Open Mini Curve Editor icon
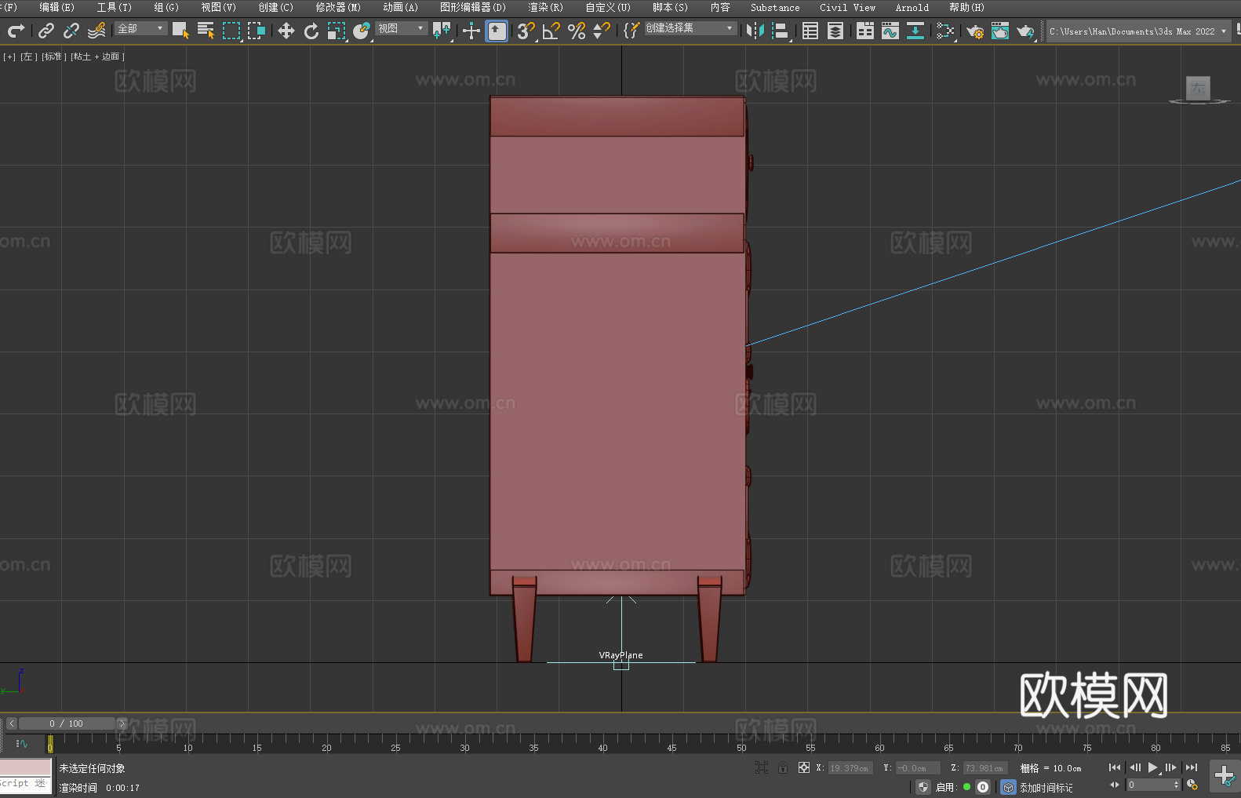1241x798 pixels. (21, 743)
